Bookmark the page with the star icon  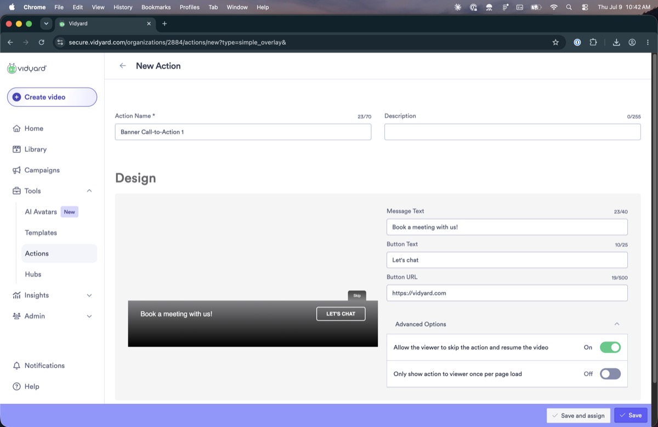point(555,42)
